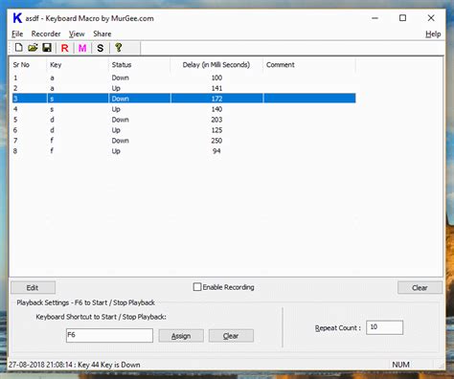
Task: Click the magenta M toolbar icon
Action: [82, 48]
